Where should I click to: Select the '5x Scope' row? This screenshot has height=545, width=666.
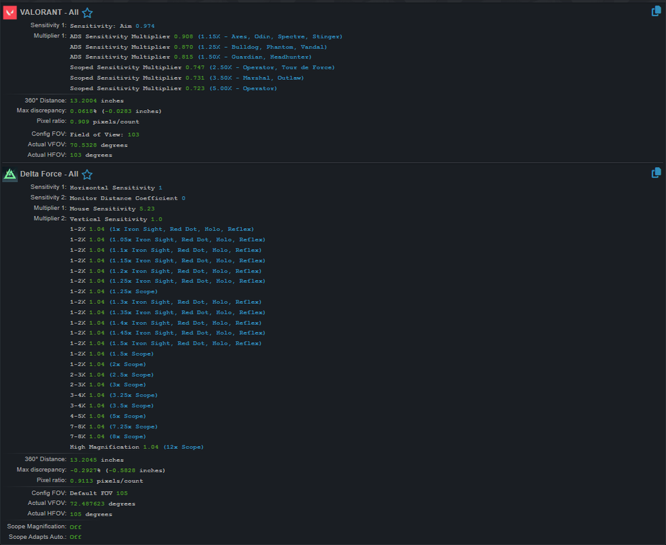tap(108, 416)
